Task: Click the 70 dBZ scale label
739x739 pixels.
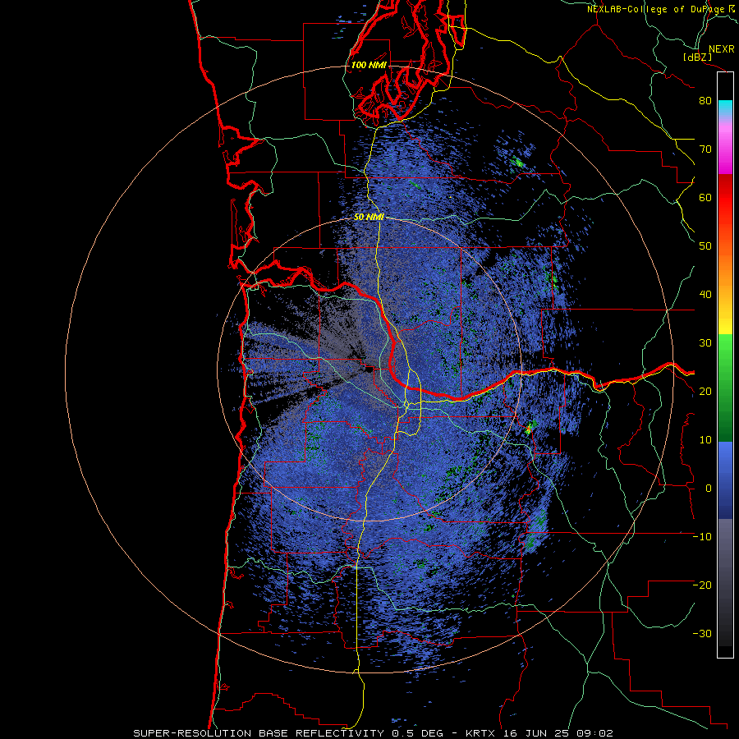Action: (705, 149)
